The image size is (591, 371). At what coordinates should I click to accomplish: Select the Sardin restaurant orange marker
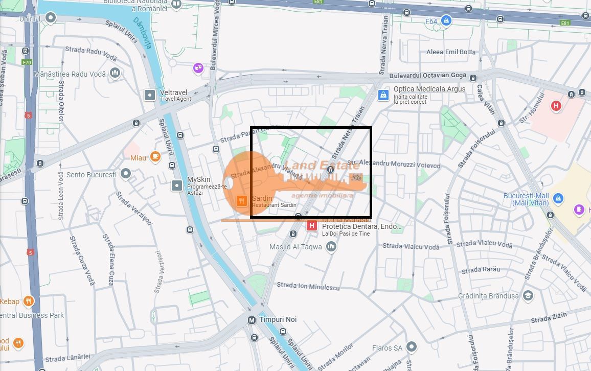pyautogui.click(x=242, y=201)
